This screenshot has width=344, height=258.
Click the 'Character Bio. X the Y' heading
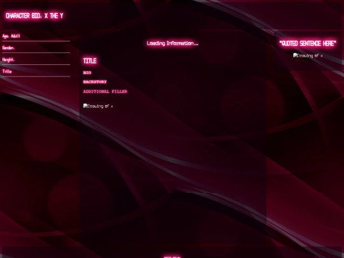pyautogui.click(x=34, y=16)
